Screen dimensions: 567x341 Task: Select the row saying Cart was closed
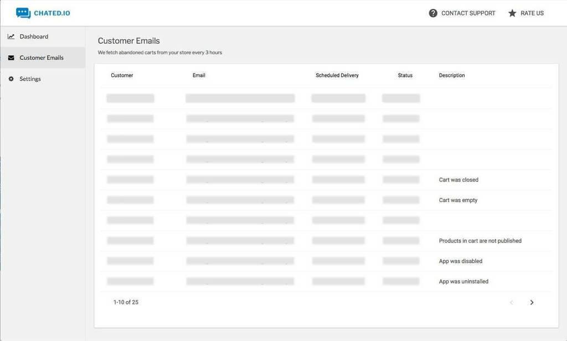(x=326, y=180)
